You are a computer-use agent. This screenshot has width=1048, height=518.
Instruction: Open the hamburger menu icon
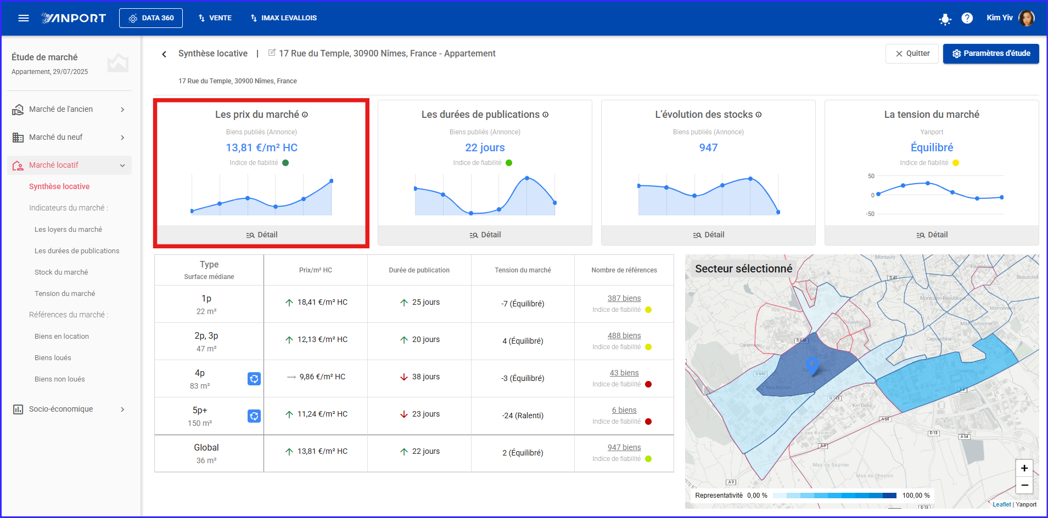pyautogui.click(x=23, y=18)
